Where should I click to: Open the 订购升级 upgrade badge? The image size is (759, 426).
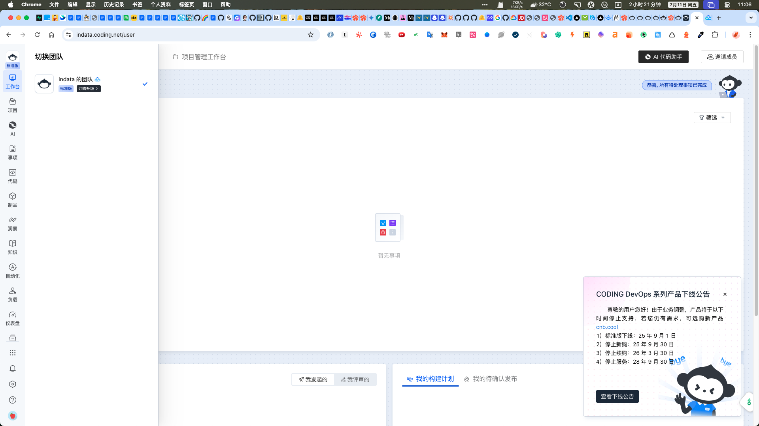89,89
